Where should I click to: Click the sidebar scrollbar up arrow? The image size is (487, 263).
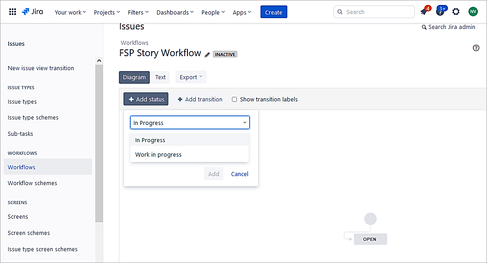99,61
